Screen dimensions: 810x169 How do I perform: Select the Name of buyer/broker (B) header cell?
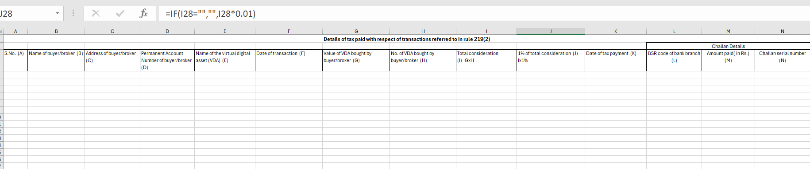click(56, 60)
